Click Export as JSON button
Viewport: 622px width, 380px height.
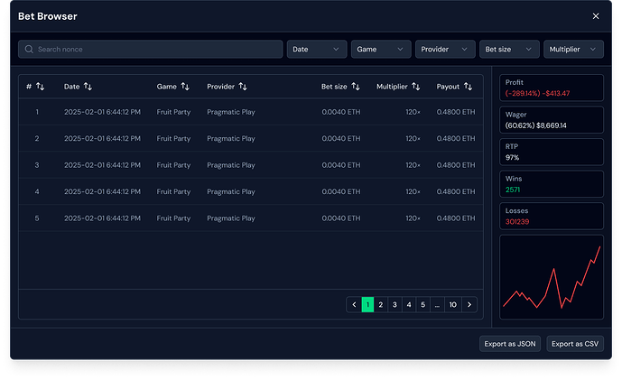point(509,344)
